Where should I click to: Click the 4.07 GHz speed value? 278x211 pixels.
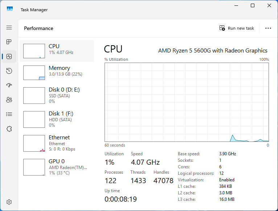click(x=145, y=162)
